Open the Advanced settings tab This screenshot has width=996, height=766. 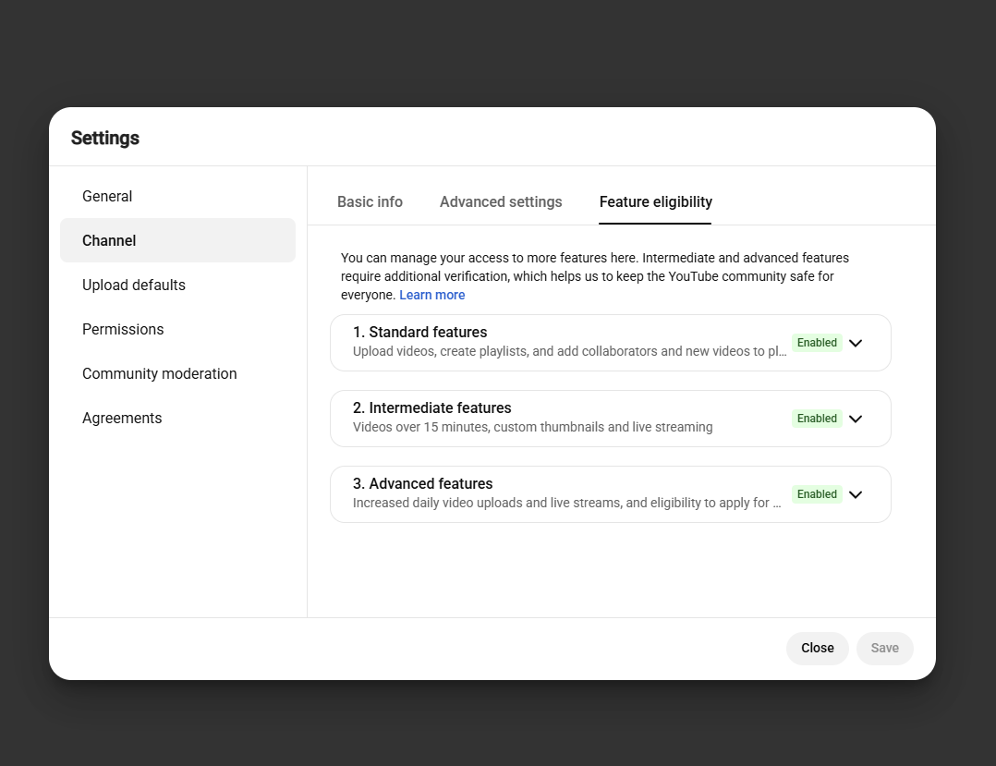501,202
